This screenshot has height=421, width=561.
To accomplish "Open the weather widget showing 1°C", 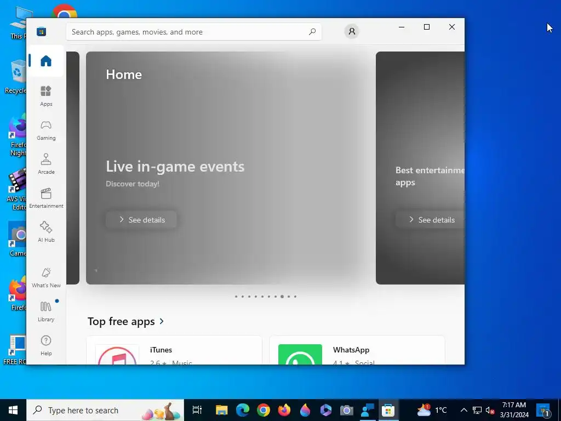I will (432, 410).
